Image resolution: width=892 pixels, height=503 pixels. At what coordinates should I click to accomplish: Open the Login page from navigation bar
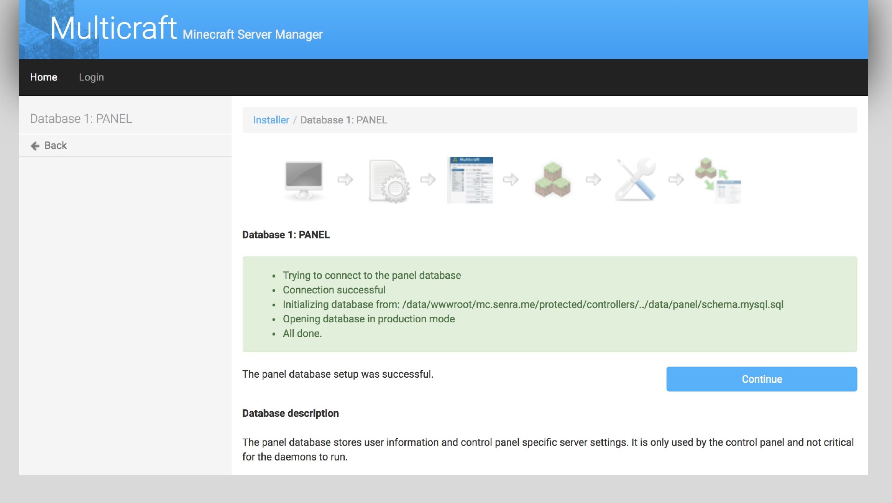coord(91,77)
